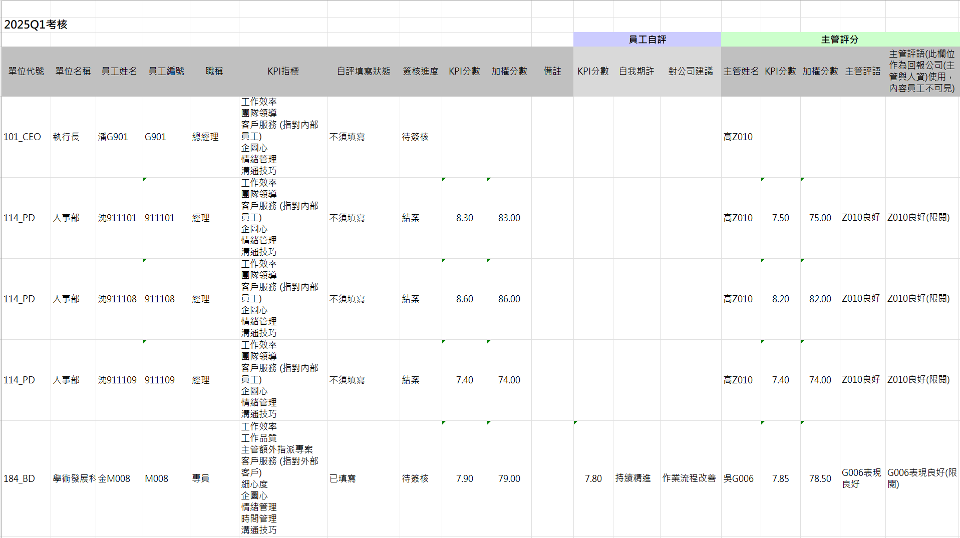Image resolution: width=960 pixels, height=538 pixels.
Task: Click the "單位代號" column header
Action: (26, 71)
